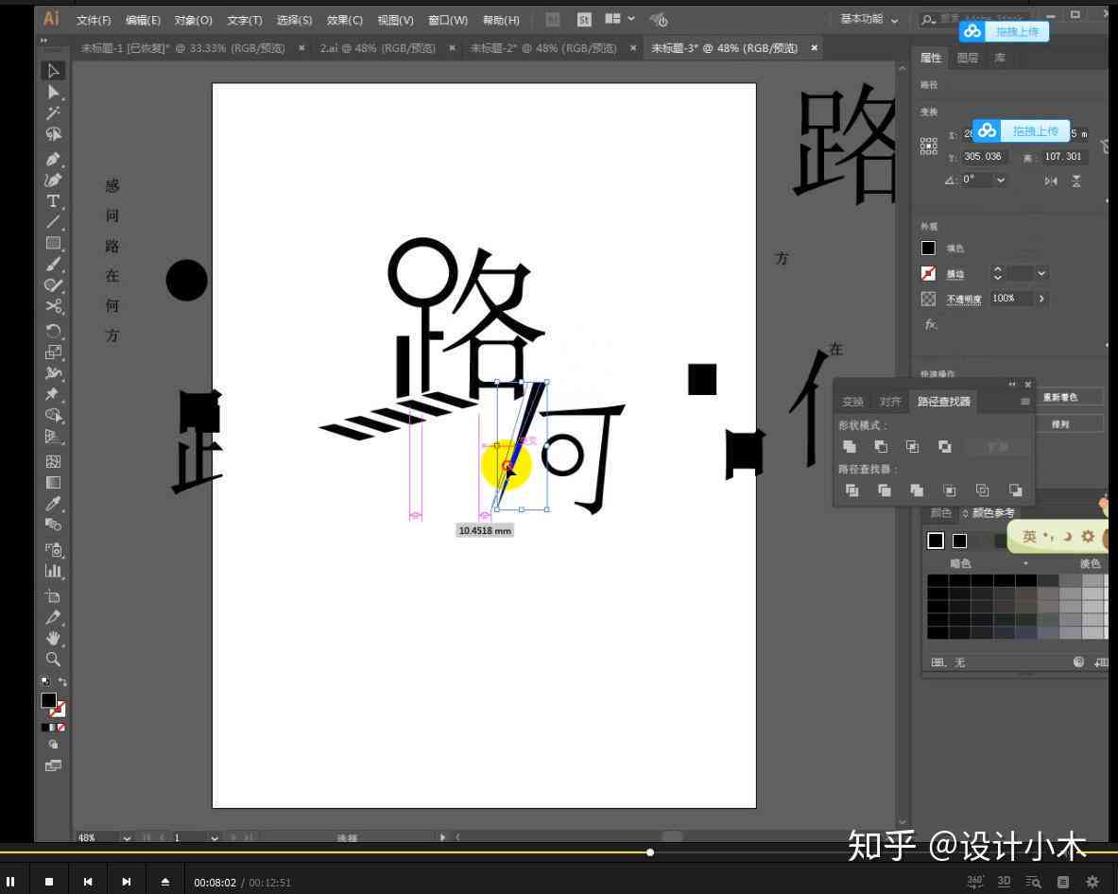Switch to the 对齐 tab

click(889, 402)
